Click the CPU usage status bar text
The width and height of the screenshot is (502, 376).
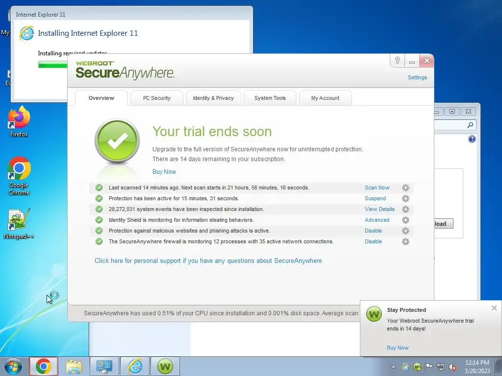click(221, 313)
